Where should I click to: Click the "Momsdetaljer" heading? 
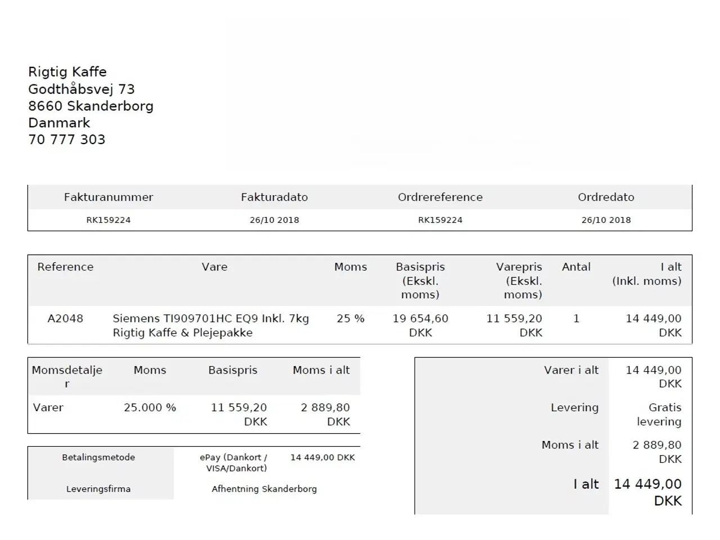click(x=67, y=377)
